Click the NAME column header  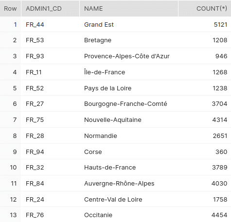[x=129, y=8]
